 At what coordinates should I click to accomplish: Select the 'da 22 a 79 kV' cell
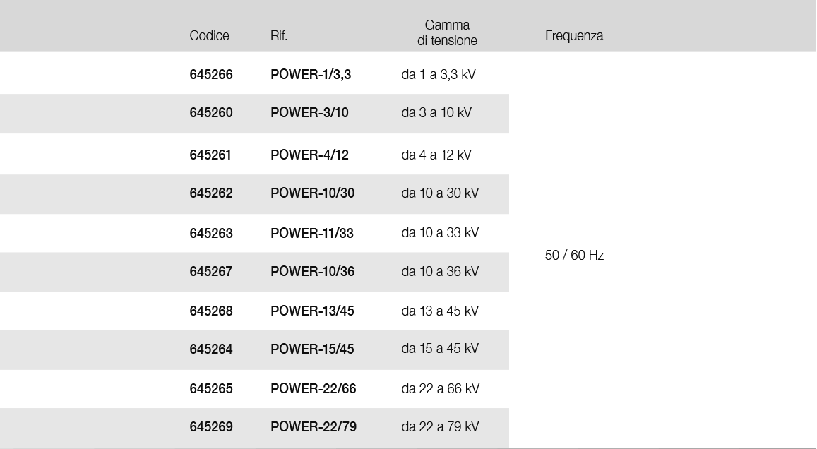440,427
